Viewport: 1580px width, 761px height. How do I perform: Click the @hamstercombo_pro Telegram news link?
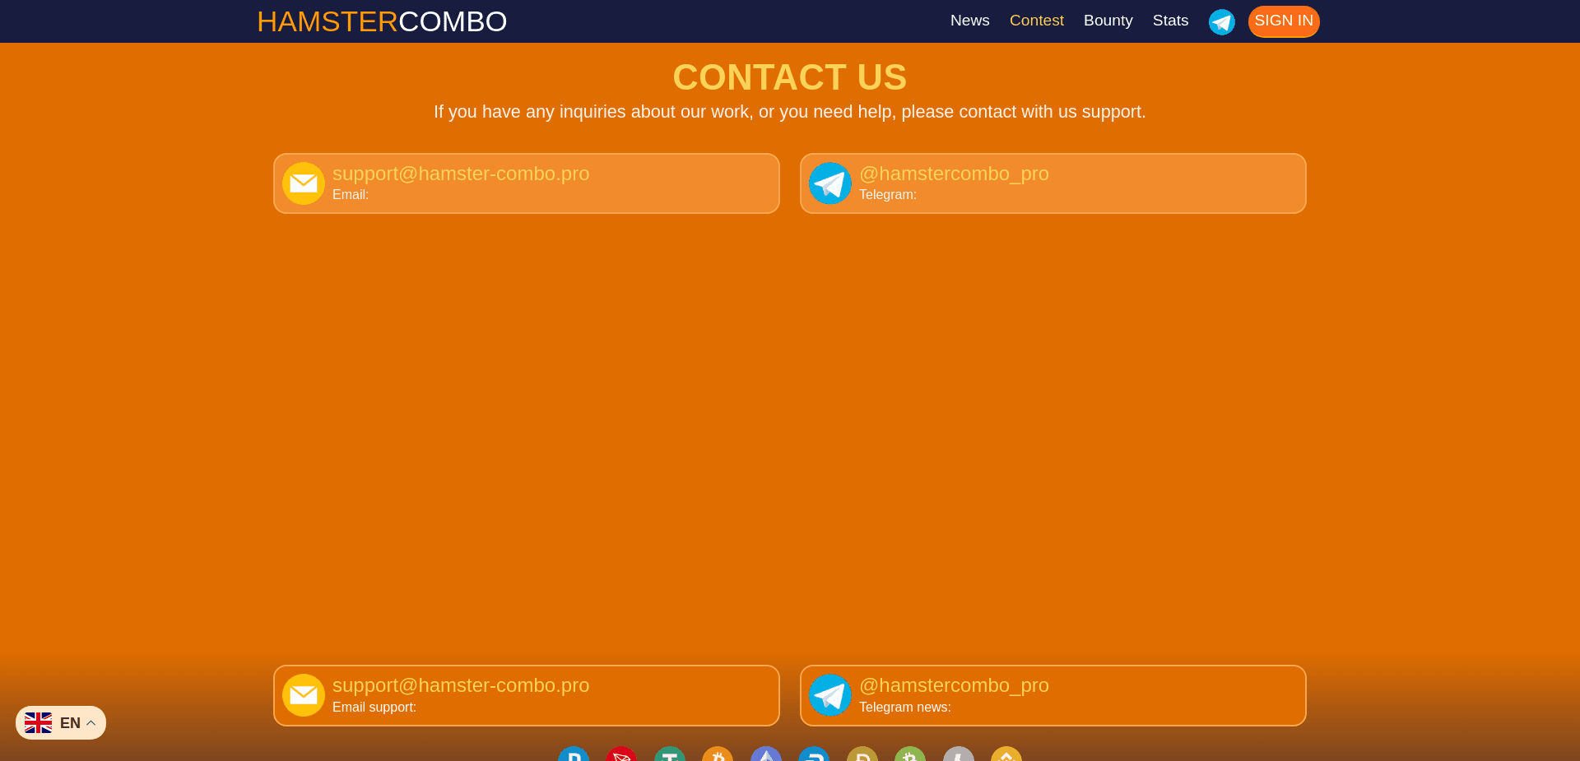coord(954,685)
